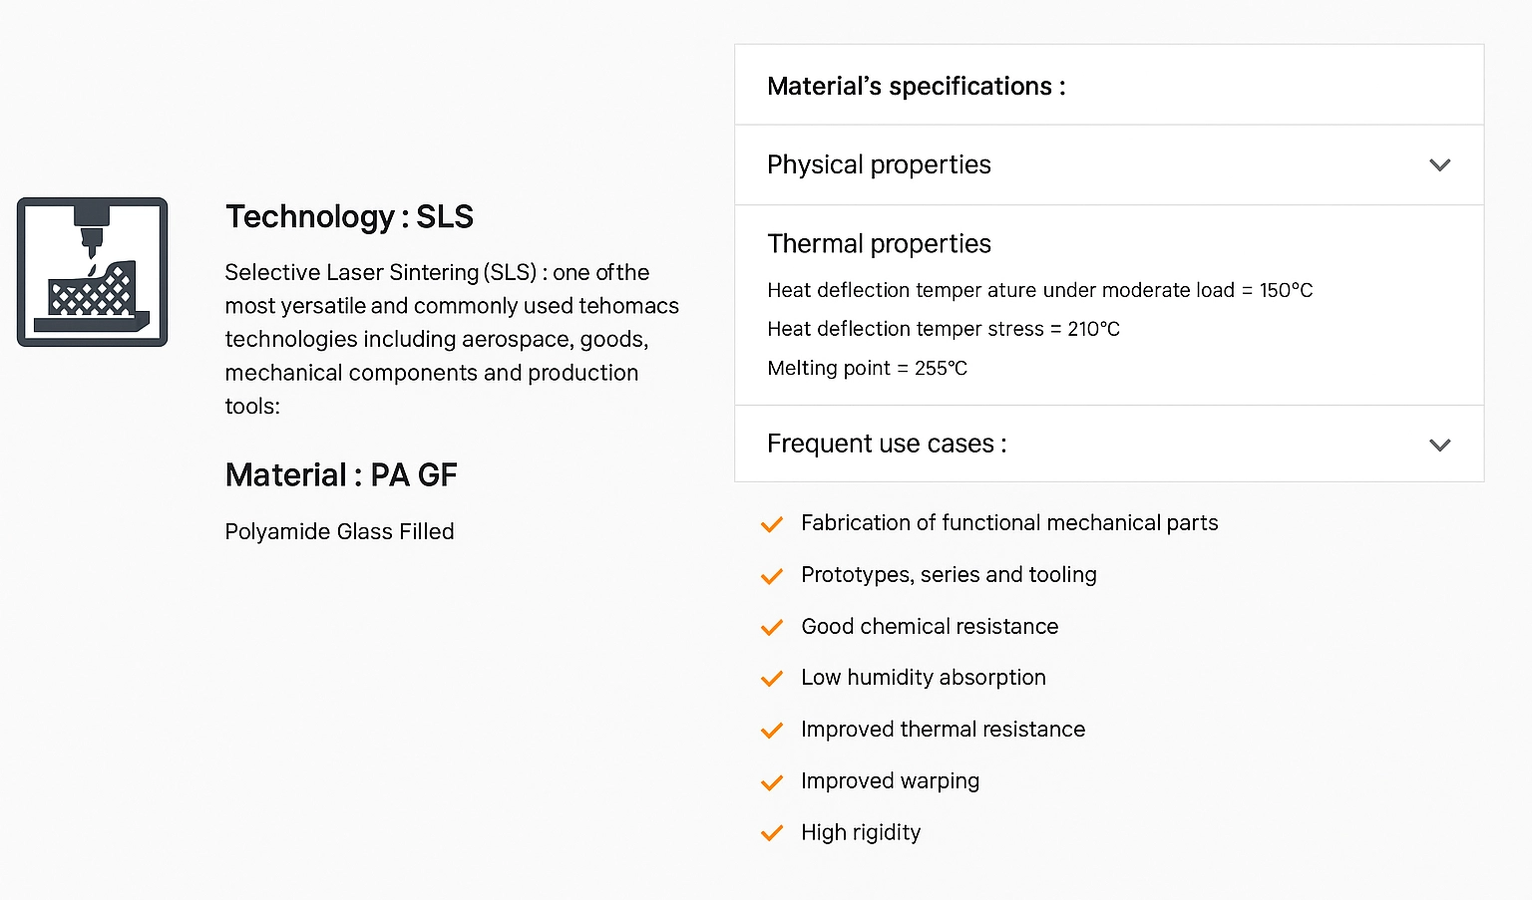Click checkmark beside Good chemical resistance
The image size is (1532, 900).
772,628
